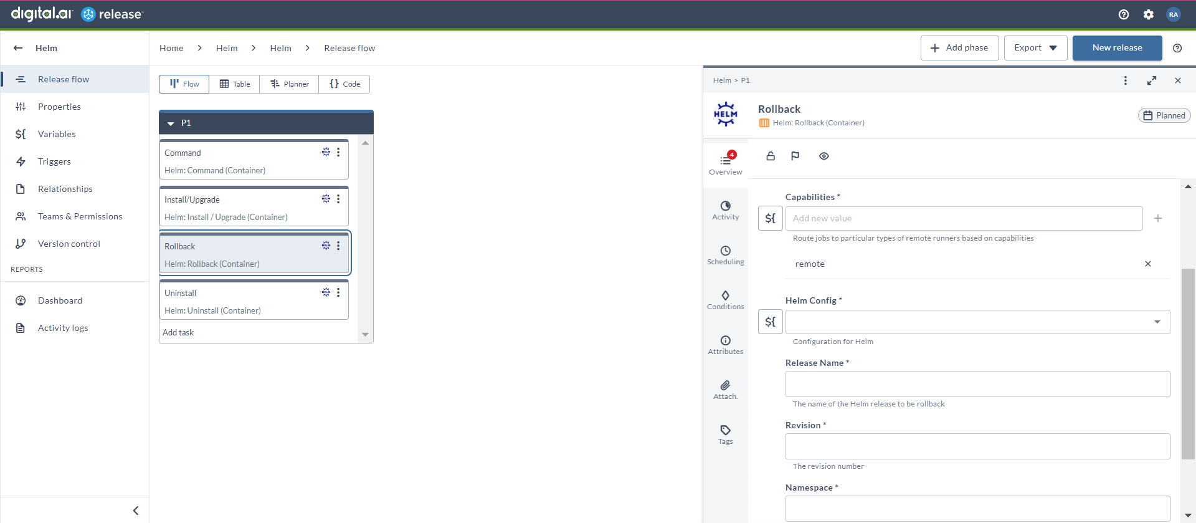Screen dimensions: 1196x523
Task: Open Teams & Permissions in sidebar
Action: click(x=75, y=216)
